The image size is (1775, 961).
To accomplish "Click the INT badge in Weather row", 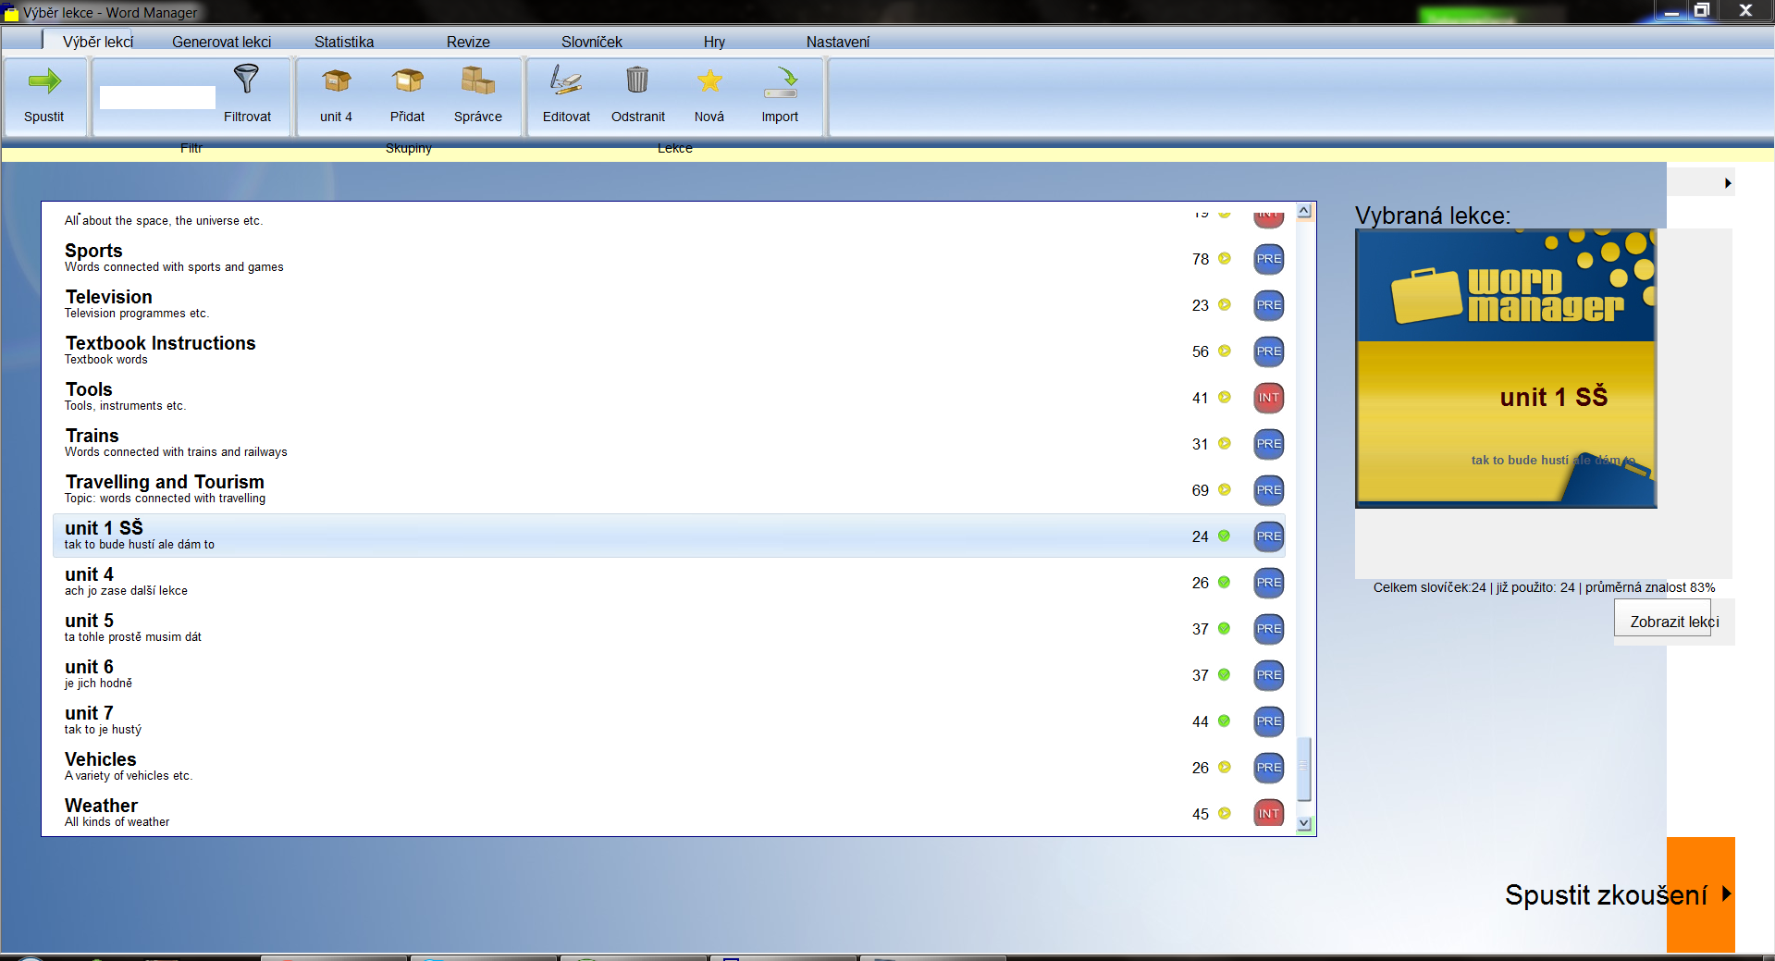I will click(1269, 814).
